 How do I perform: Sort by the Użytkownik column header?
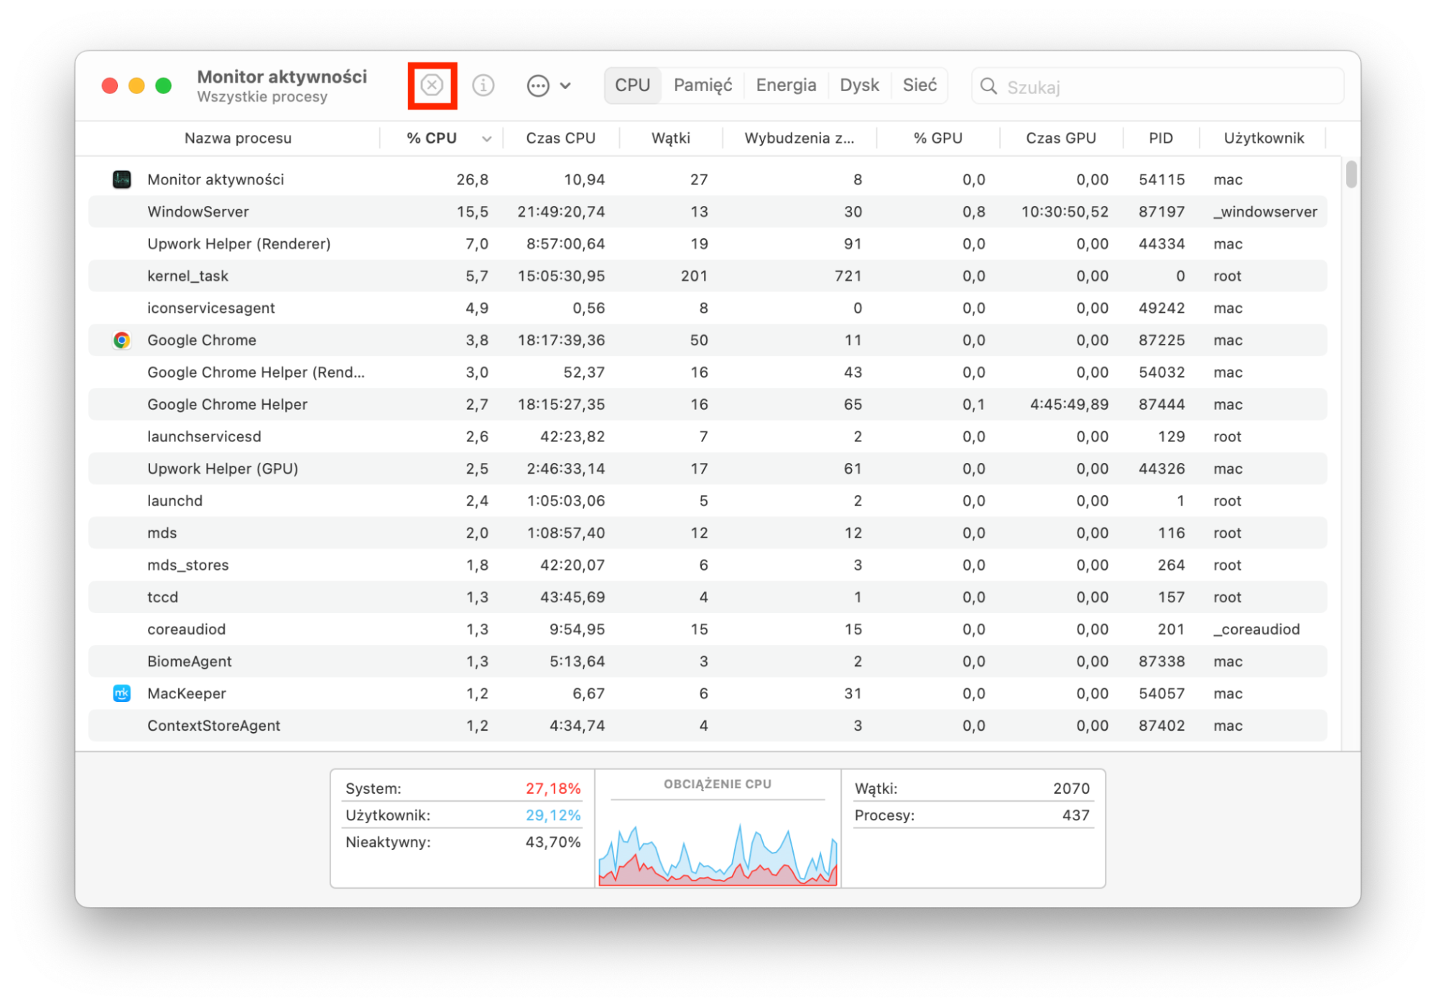pyautogui.click(x=1264, y=138)
